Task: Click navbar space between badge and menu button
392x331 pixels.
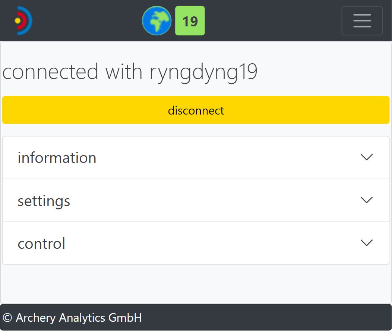Action: (x=273, y=21)
